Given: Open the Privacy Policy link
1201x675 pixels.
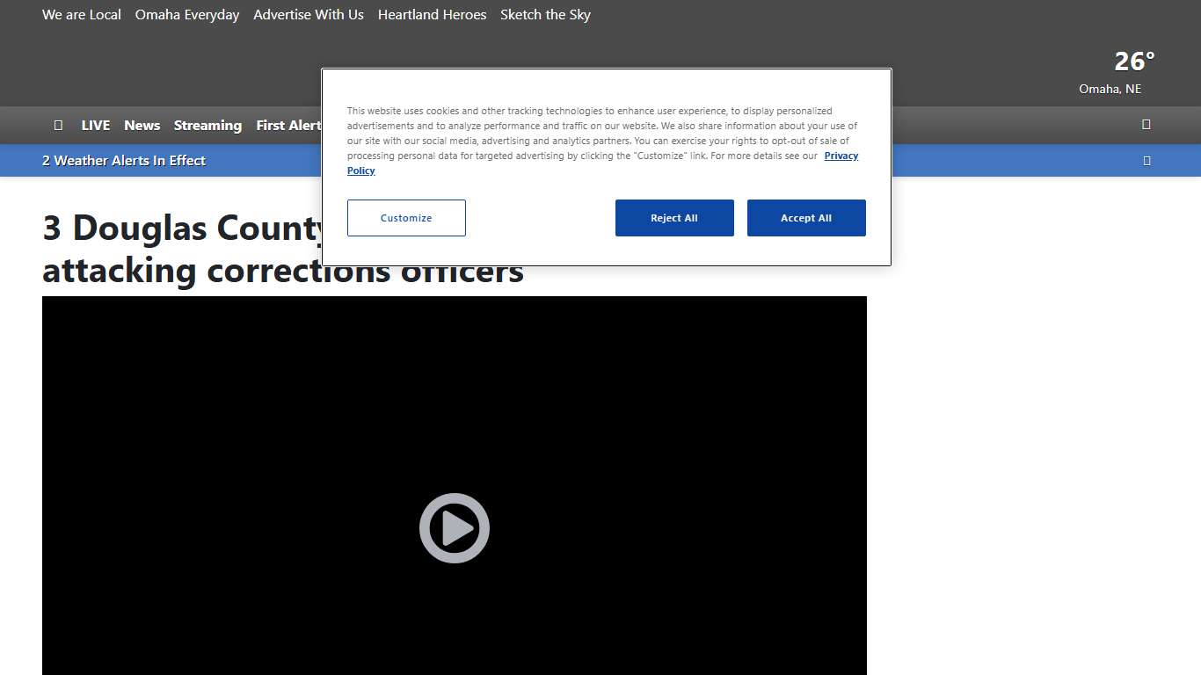Looking at the screenshot, I should (x=840, y=156).
